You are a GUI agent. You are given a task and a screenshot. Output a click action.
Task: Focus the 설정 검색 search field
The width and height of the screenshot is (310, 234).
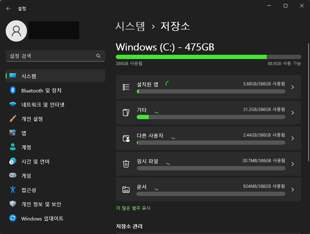pos(55,56)
